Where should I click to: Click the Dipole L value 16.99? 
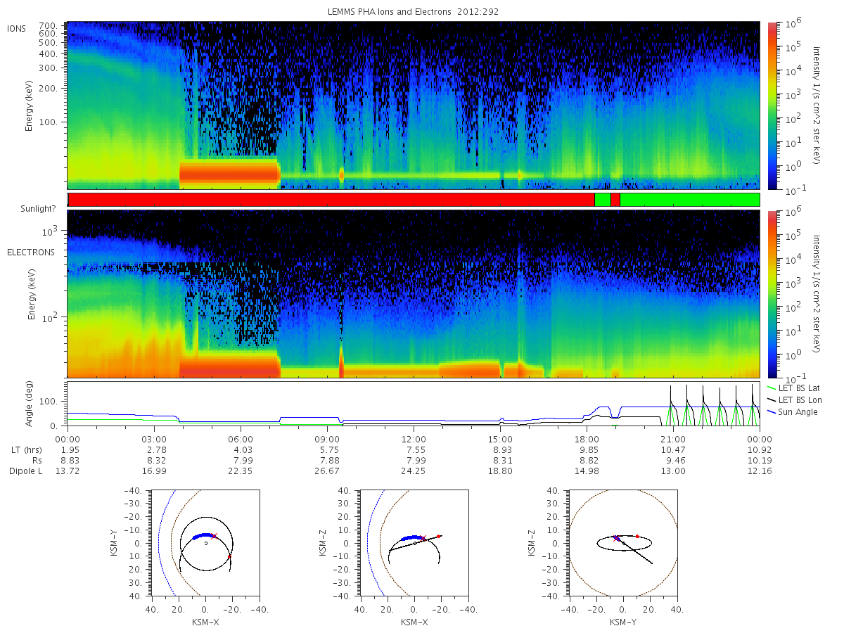click(154, 471)
